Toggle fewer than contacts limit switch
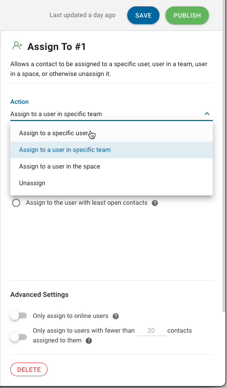This screenshot has height=388, width=227. (19, 337)
